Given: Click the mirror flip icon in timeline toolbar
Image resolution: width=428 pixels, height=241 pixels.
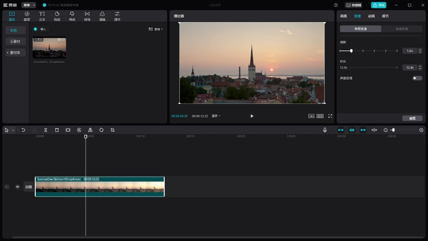Looking at the screenshot, I should click(90, 130).
